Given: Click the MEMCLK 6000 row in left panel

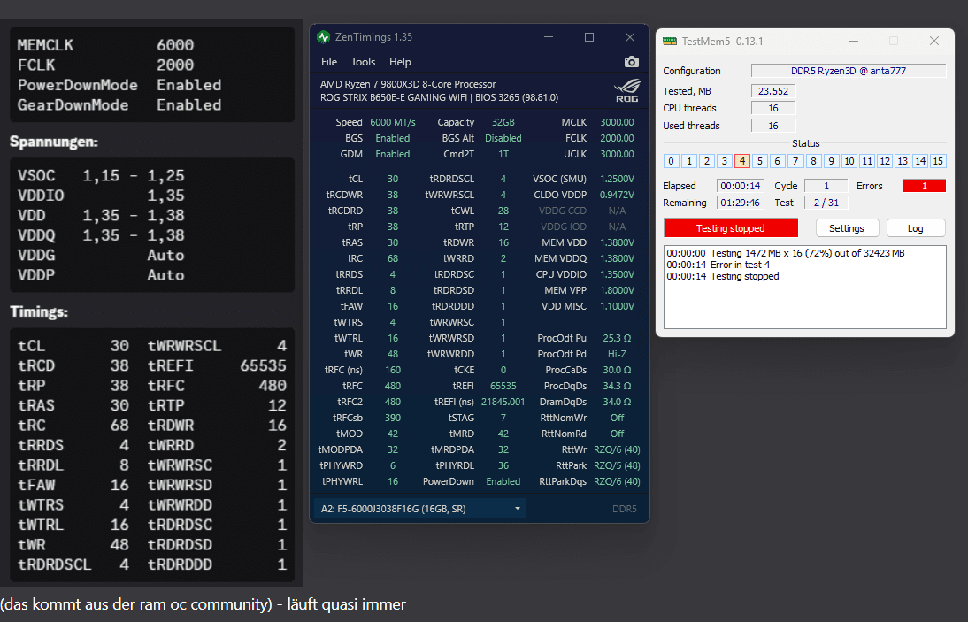Looking at the screenshot, I should click(105, 45).
